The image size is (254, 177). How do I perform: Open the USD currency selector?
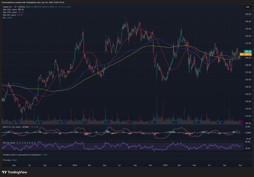[x=248, y=7]
